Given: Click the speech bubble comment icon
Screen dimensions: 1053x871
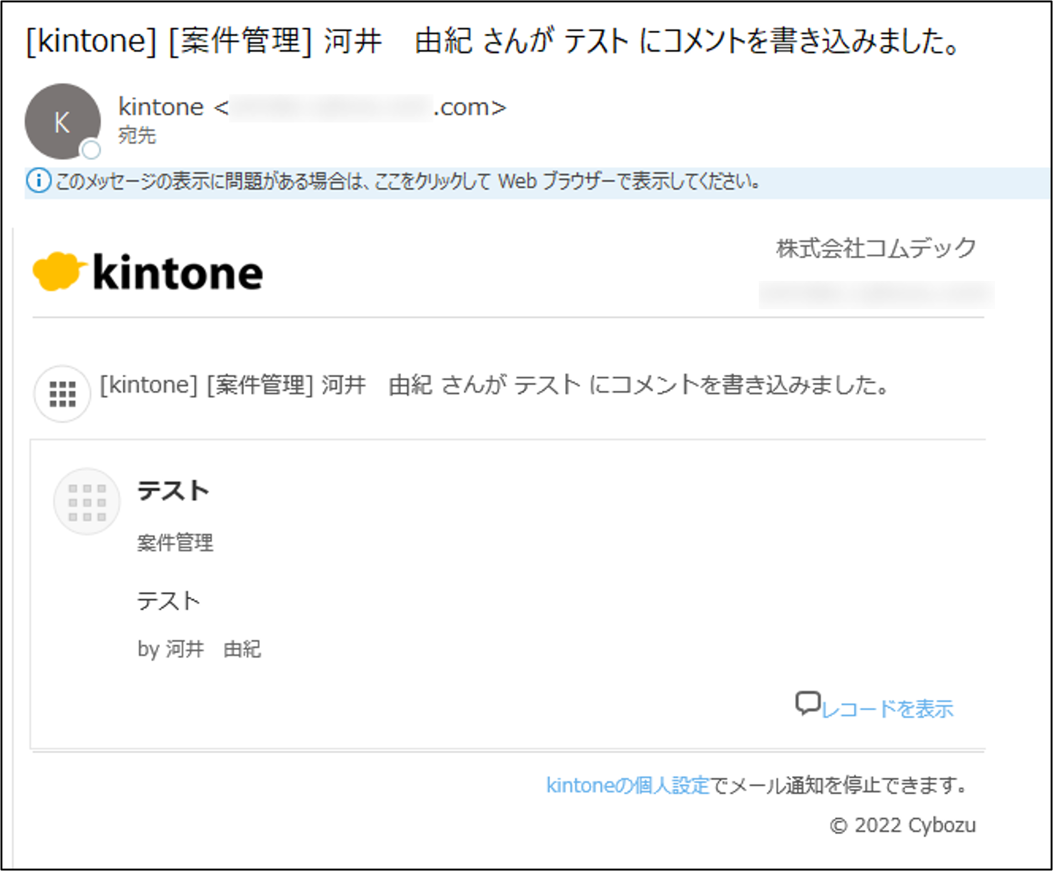Looking at the screenshot, I should coord(808,704).
